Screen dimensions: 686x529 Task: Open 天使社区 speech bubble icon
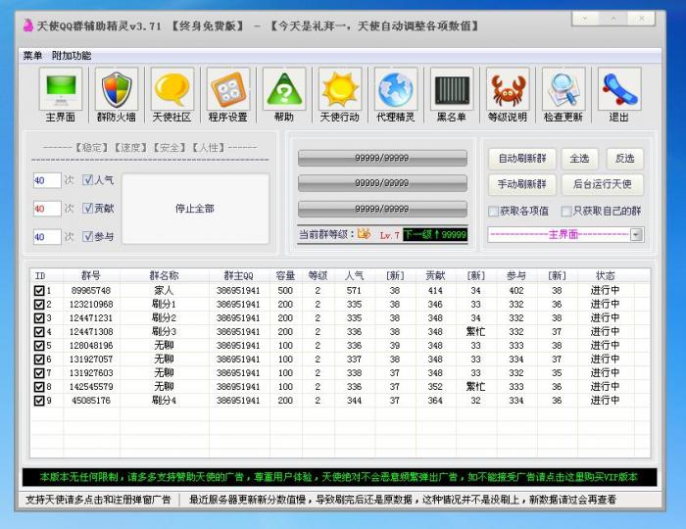(x=171, y=89)
